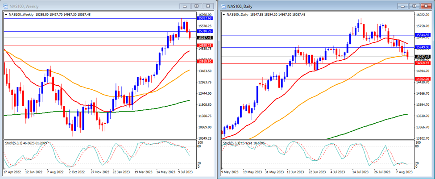Viewport: 435px width, 179px height.
Task: Select the NAS100.,Daily title bar text
Action: tap(240, 6)
